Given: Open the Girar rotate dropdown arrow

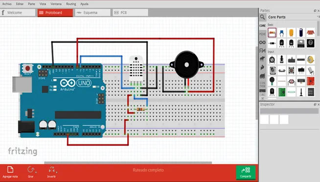Looking at the screenshot, I should [36, 172].
